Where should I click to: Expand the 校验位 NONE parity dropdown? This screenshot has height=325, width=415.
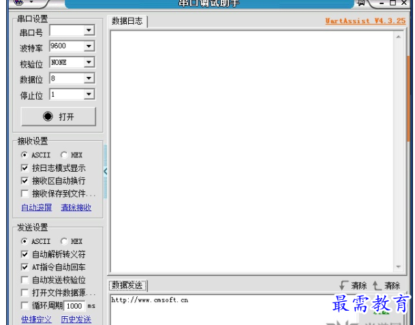[x=89, y=62]
